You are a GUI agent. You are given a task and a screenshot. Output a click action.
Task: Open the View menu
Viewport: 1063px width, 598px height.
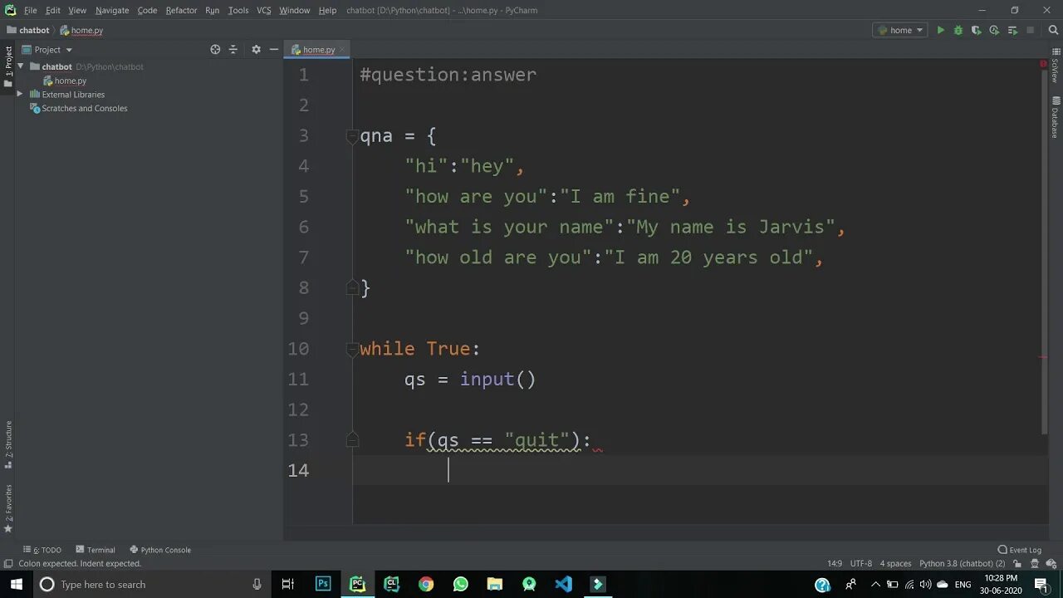77,10
